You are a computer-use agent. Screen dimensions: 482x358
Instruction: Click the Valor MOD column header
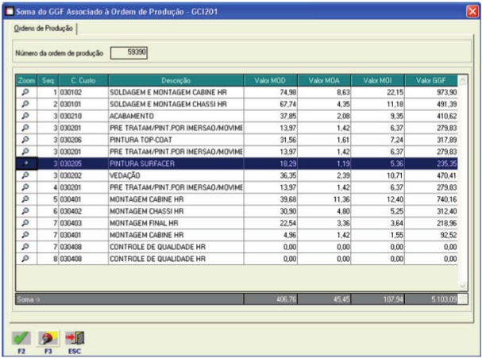point(270,80)
